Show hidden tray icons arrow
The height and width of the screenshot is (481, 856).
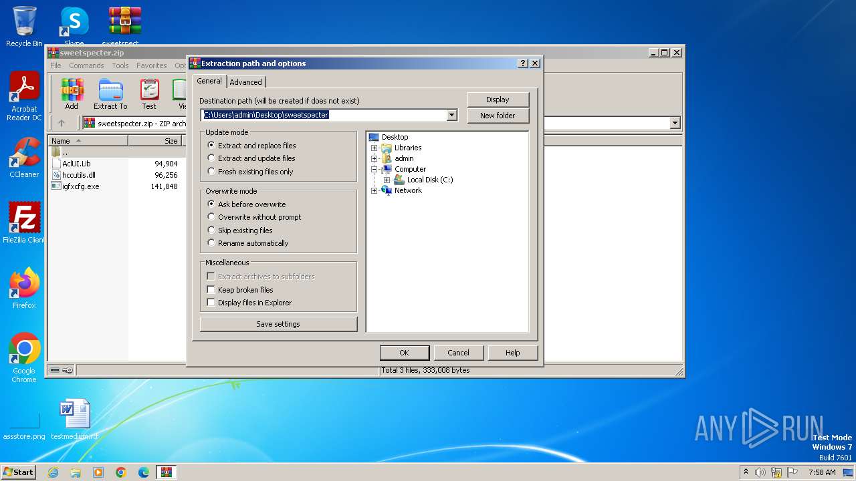(x=746, y=472)
